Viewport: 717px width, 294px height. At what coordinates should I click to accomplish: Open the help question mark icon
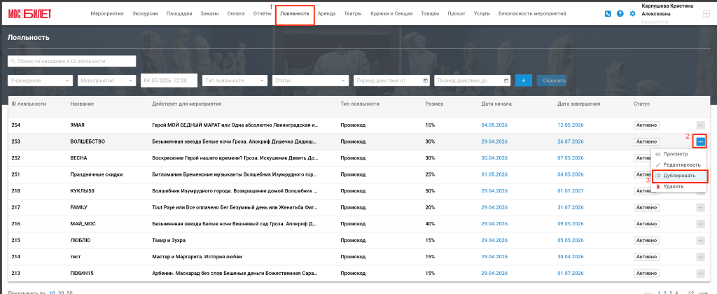point(620,14)
